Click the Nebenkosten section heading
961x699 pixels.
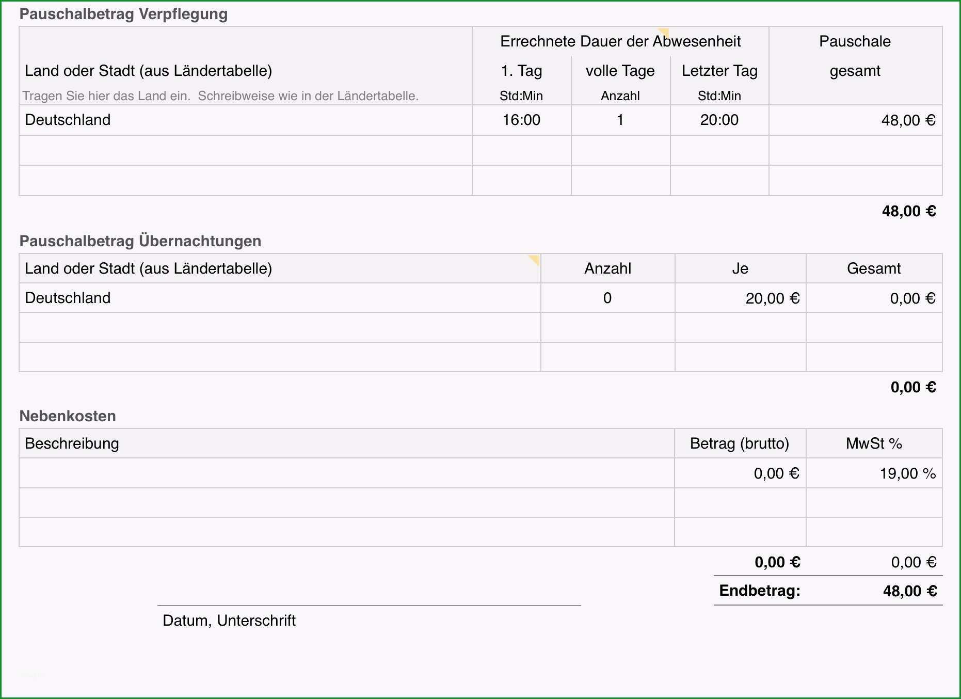68,416
